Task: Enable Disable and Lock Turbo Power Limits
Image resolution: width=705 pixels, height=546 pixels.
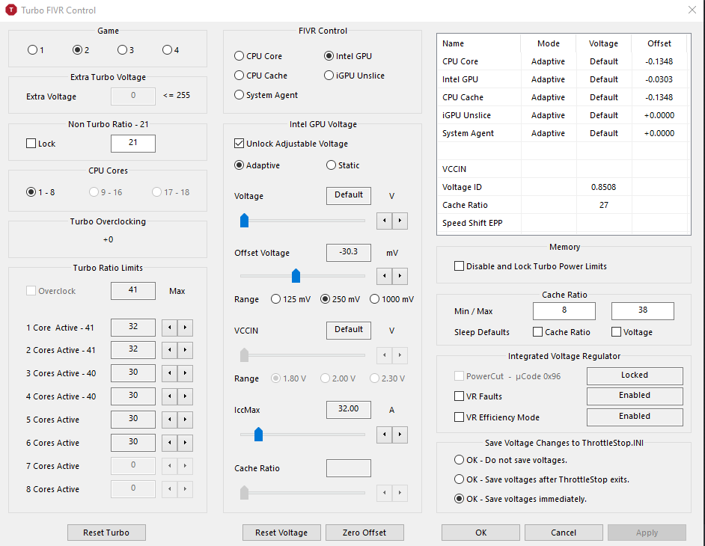Action: pos(459,266)
